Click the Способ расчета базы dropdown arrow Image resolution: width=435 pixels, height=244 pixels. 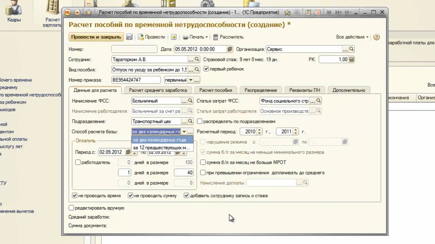(184, 131)
